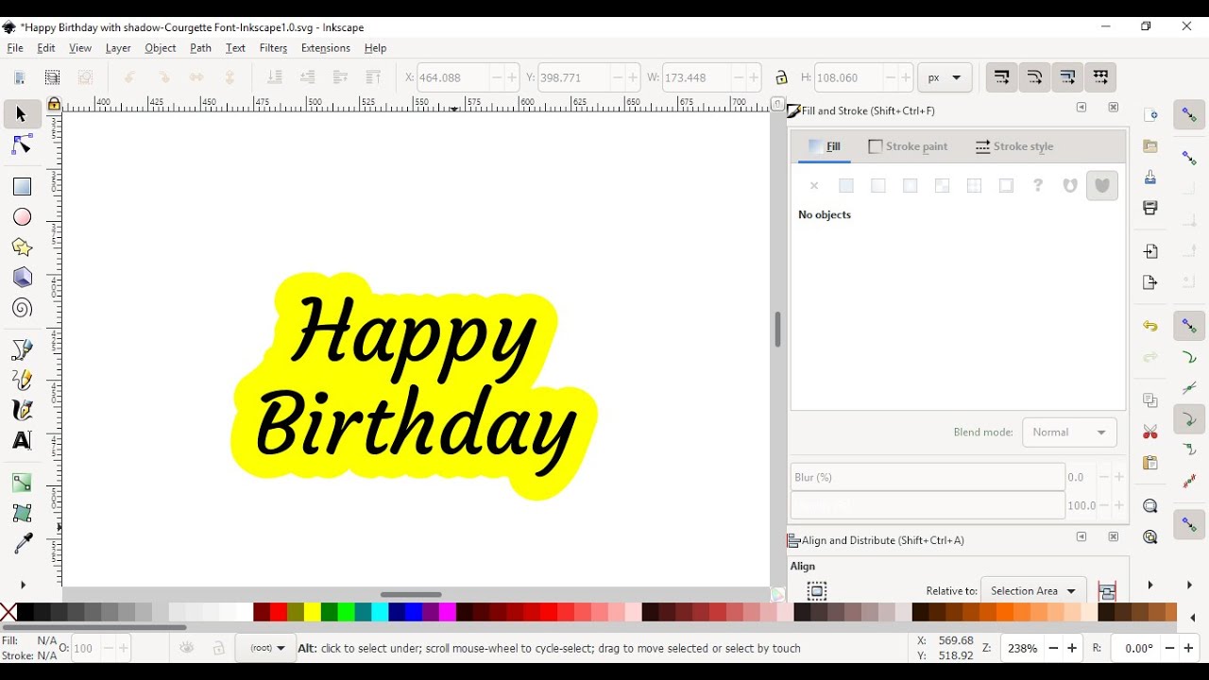Select linear gradient fill type

(878, 186)
